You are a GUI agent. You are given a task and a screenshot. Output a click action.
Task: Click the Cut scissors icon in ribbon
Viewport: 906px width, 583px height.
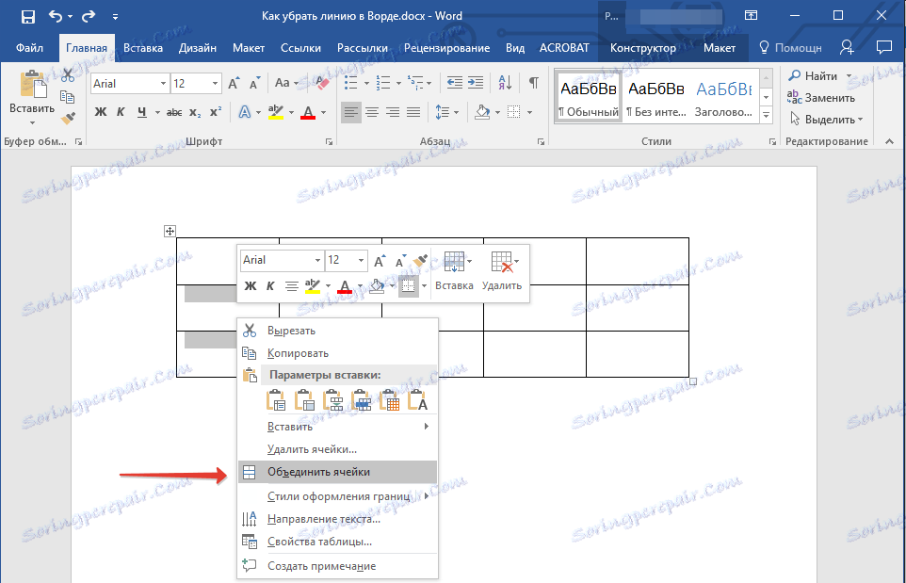[68, 75]
